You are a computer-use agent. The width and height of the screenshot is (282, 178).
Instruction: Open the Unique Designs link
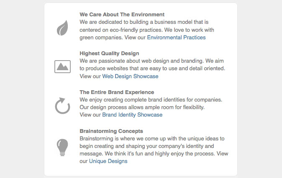coord(108,161)
